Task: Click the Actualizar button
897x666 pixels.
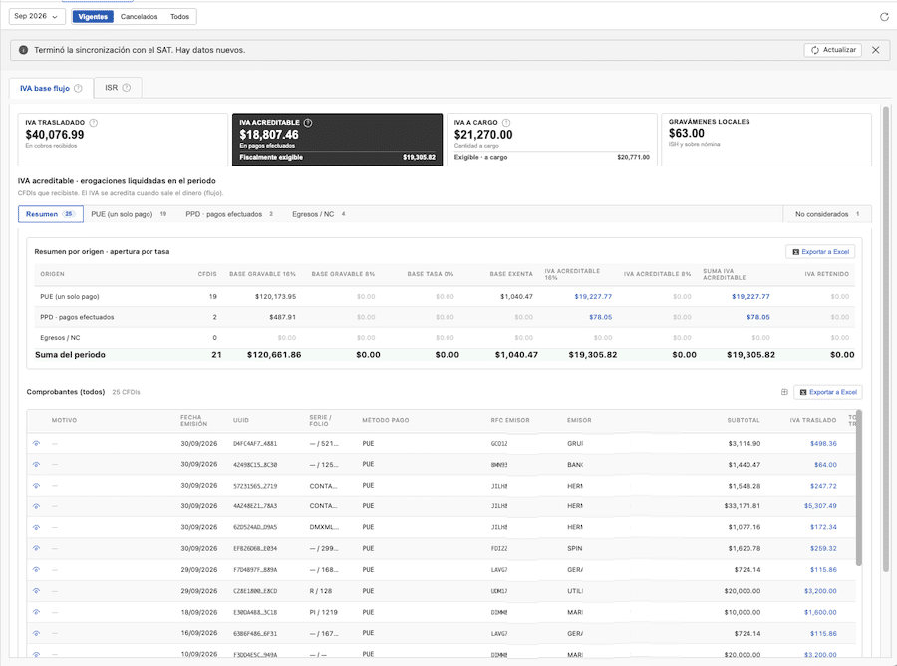Action: (x=833, y=50)
